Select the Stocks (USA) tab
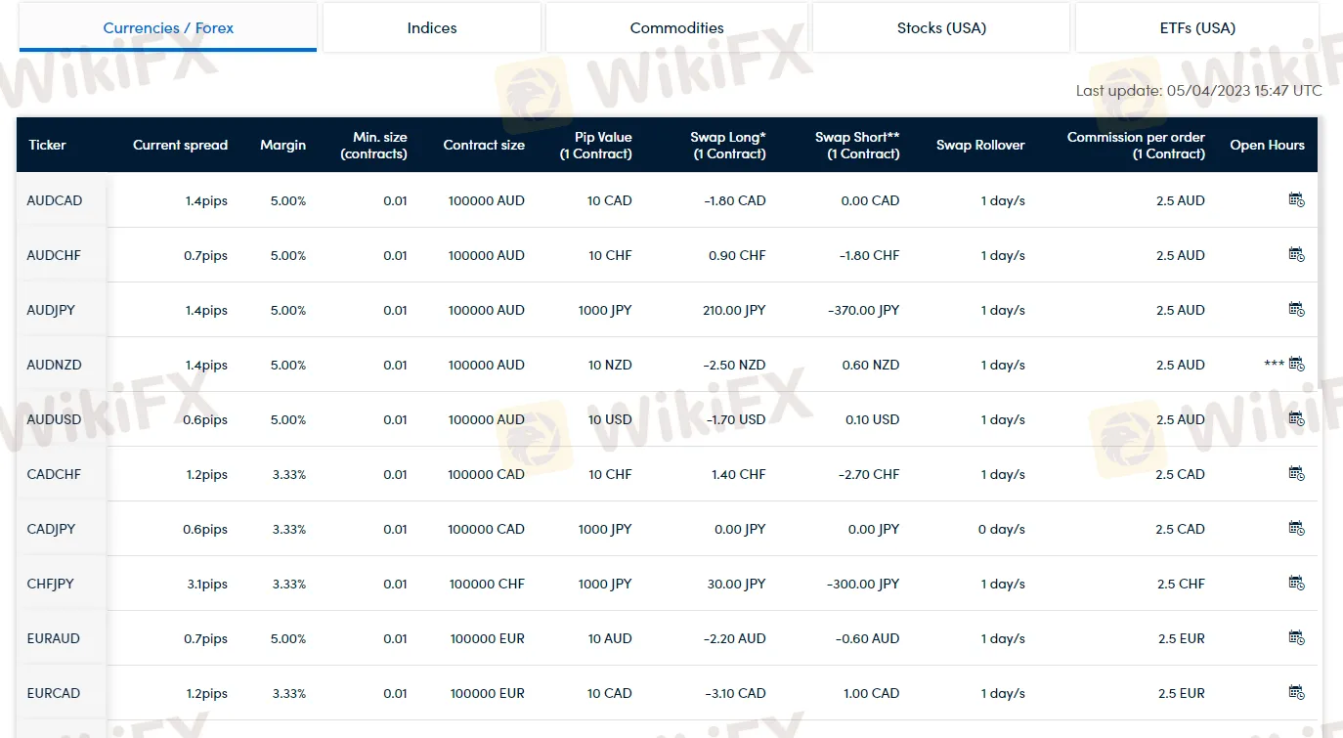 click(x=941, y=27)
